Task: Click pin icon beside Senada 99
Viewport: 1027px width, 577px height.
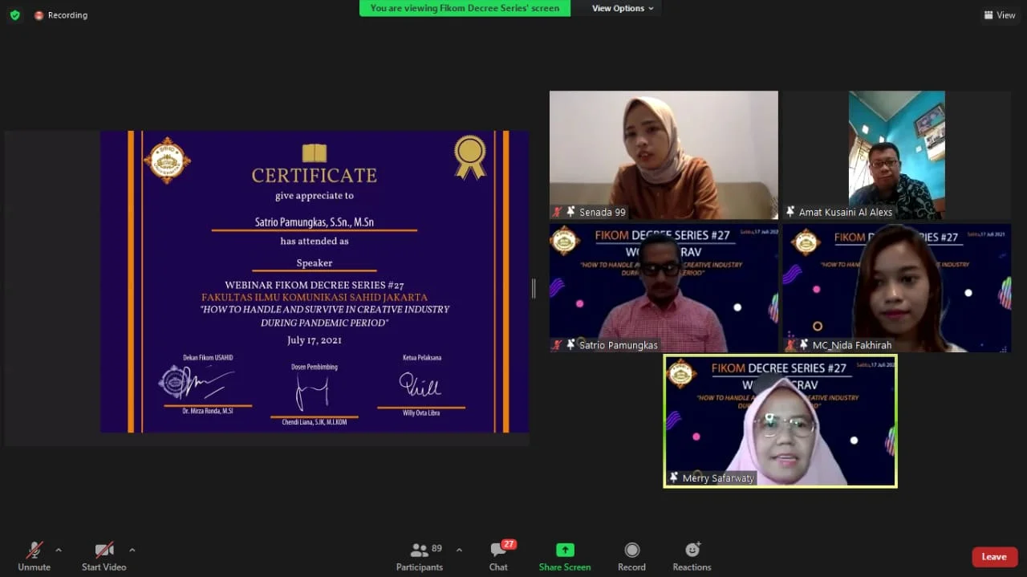Action: pyautogui.click(x=570, y=212)
